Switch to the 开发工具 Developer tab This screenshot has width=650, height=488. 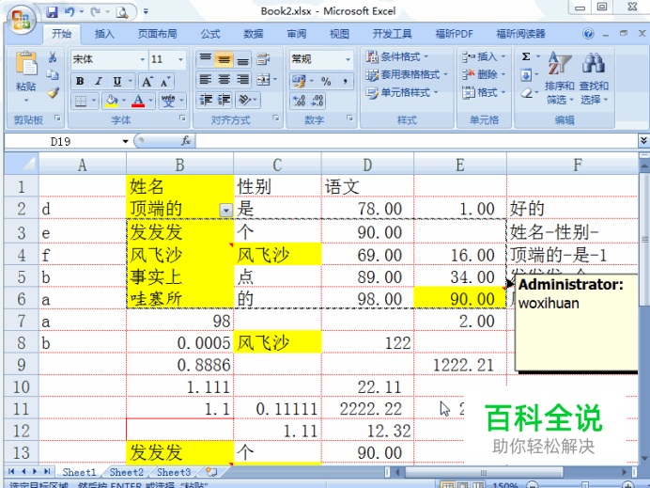392,34
